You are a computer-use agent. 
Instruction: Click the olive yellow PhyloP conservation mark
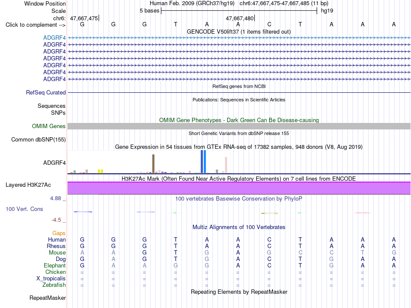coord(270,213)
